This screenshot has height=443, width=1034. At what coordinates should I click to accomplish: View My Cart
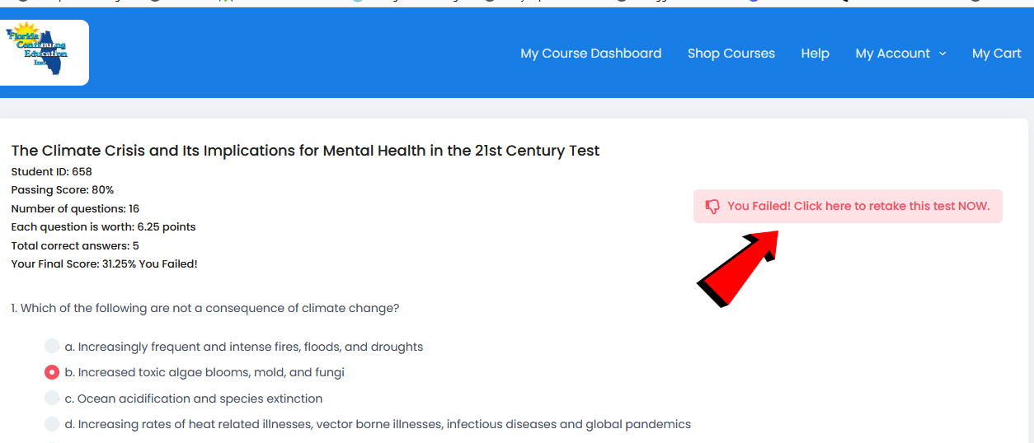coord(996,54)
